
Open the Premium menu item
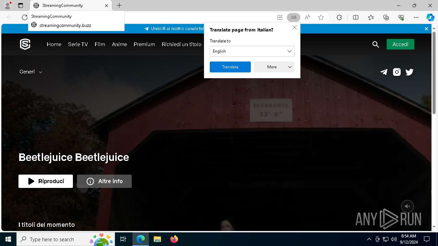tap(144, 44)
